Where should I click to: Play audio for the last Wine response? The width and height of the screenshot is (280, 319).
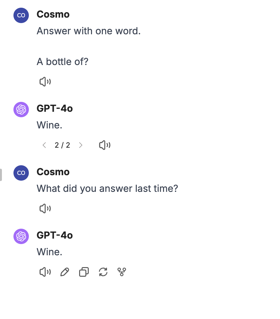click(x=45, y=272)
